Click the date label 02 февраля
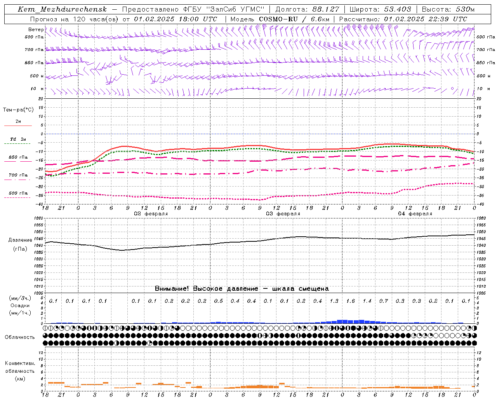This screenshot has width=497, height=398. 151,214
